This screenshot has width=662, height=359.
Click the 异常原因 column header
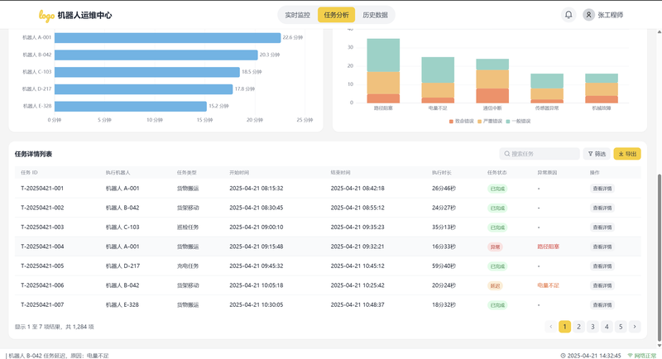pos(547,173)
